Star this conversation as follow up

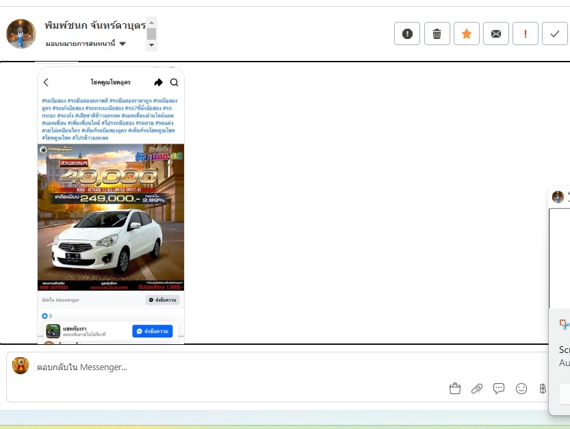click(x=467, y=34)
